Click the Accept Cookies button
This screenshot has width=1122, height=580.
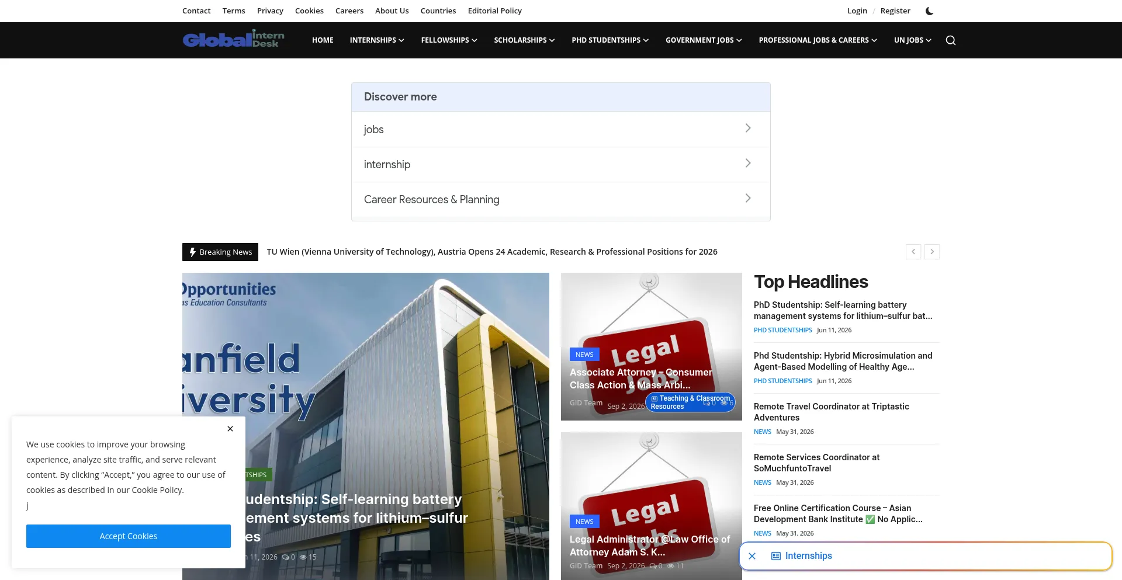pos(129,536)
